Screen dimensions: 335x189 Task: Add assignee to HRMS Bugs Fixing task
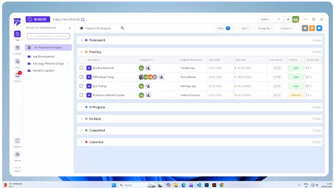click(x=161, y=77)
